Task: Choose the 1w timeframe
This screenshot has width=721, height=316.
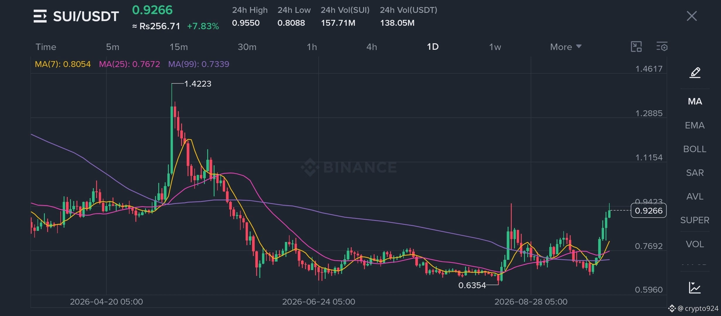Action: 495,47
